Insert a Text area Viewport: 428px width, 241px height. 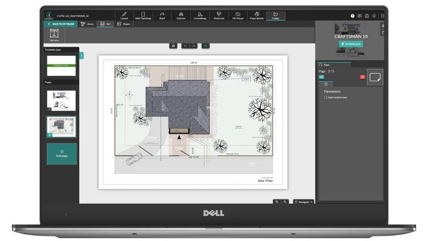(x=54, y=35)
